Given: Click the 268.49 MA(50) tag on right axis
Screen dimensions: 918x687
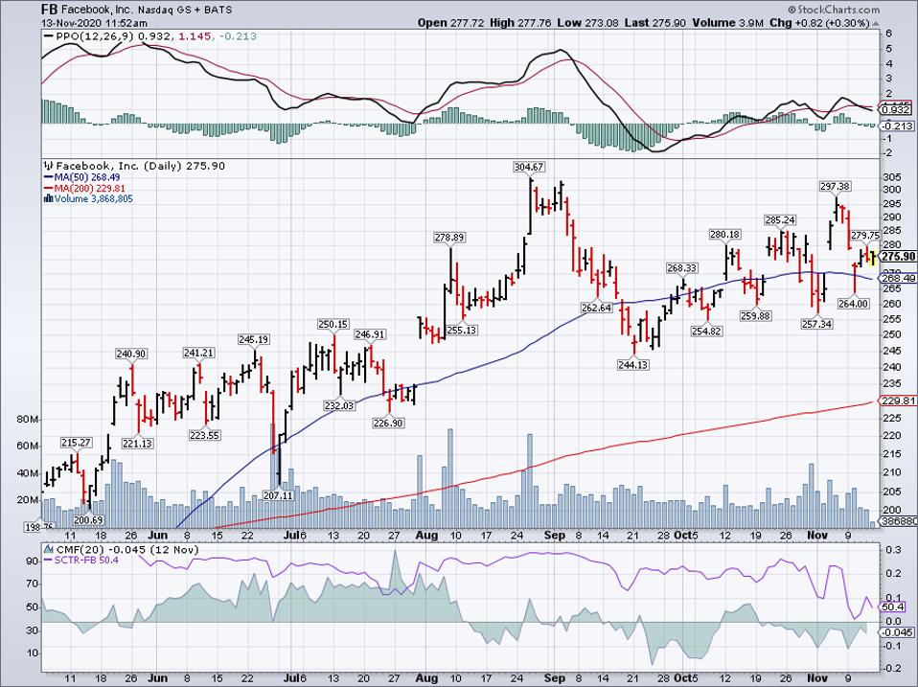Looking at the screenshot, I should pyautogui.click(x=898, y=278).
